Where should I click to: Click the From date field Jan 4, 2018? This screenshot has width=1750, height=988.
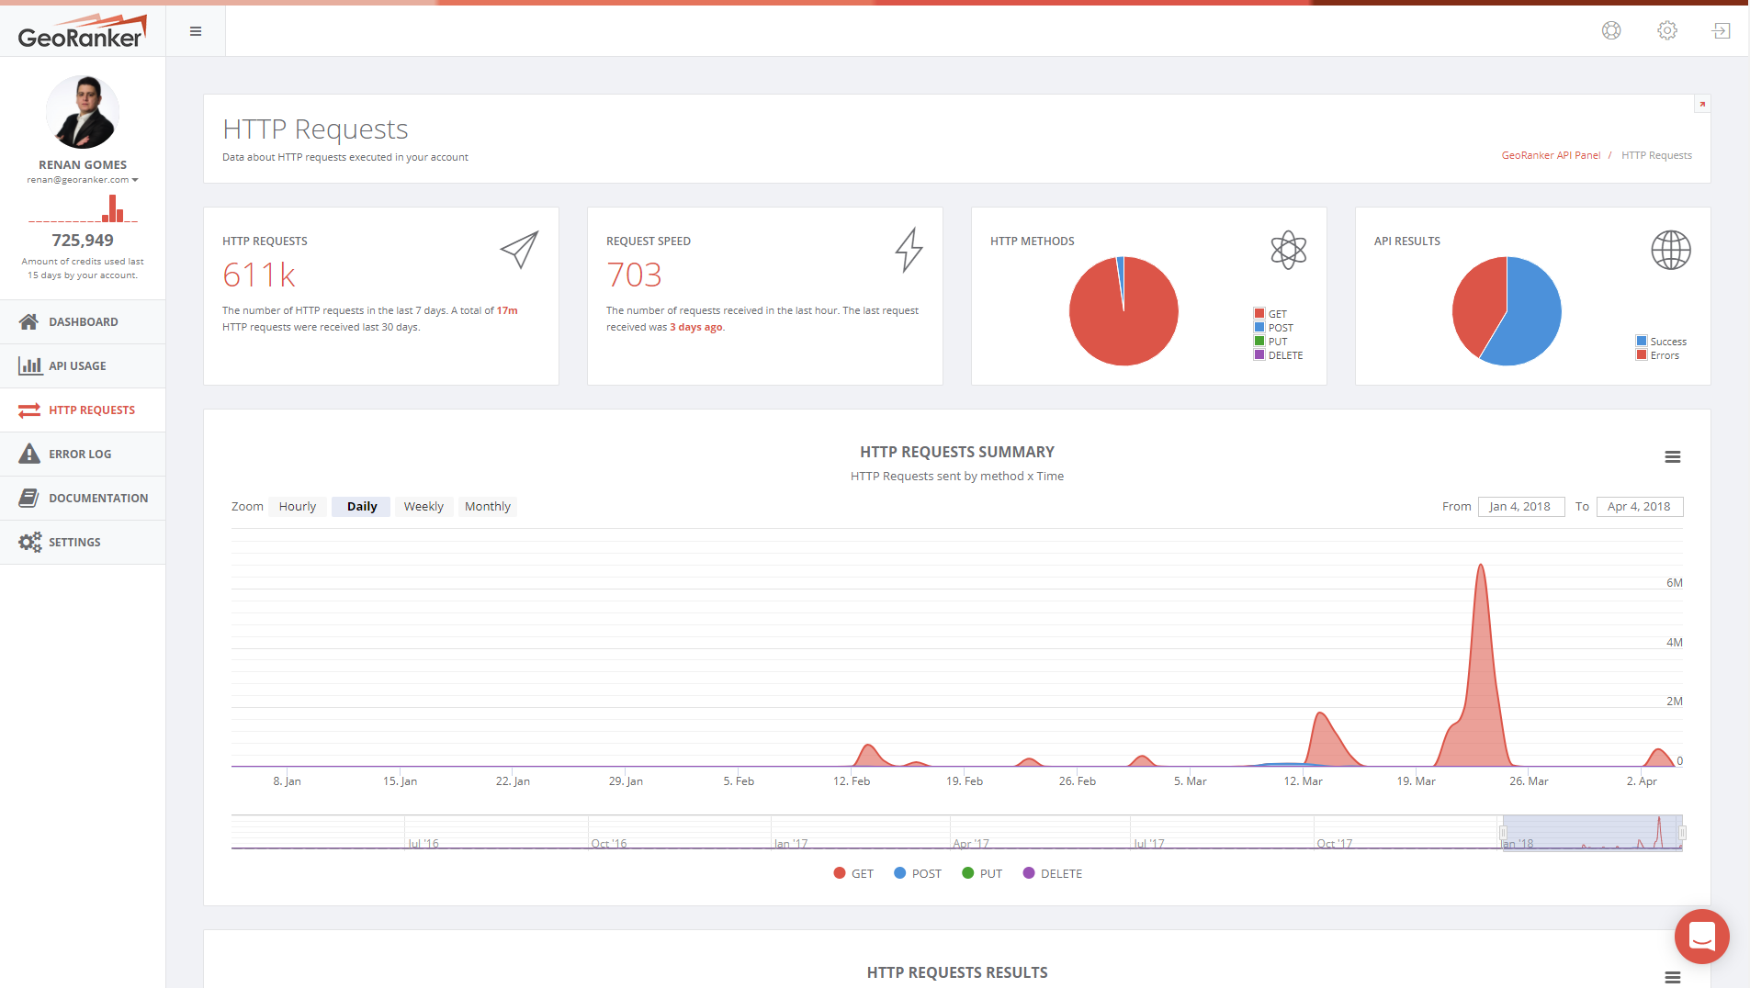1520,507
